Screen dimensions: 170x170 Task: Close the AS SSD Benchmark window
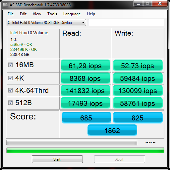point(160,4)
